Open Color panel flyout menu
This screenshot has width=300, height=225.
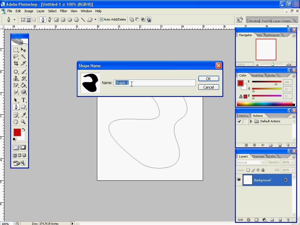(294, 76)
